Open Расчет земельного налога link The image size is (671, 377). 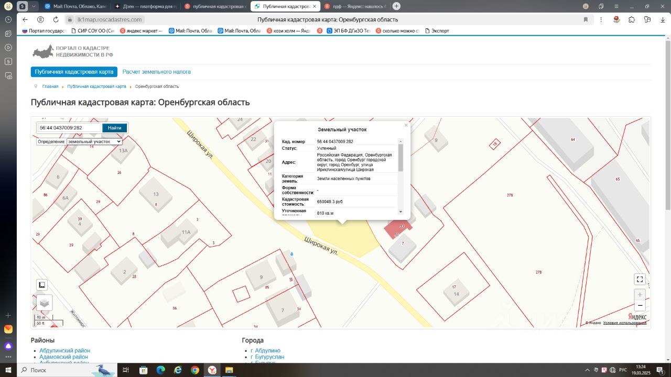(157, 72)
